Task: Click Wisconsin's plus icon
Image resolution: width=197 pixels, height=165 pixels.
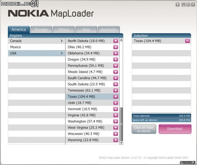Action: 116,134
